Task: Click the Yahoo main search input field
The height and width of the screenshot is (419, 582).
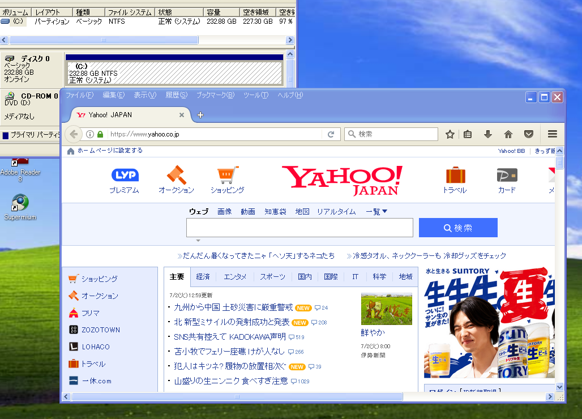Action: point(299,228)
